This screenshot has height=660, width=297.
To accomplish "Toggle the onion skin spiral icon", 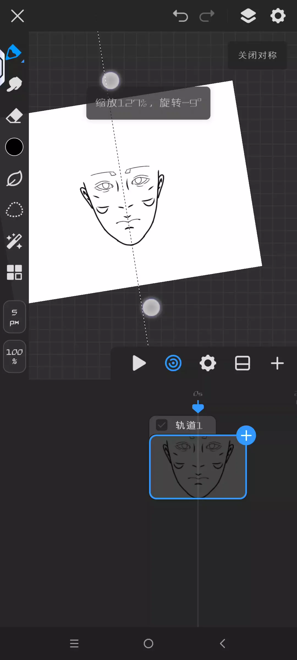I will 173,363.
